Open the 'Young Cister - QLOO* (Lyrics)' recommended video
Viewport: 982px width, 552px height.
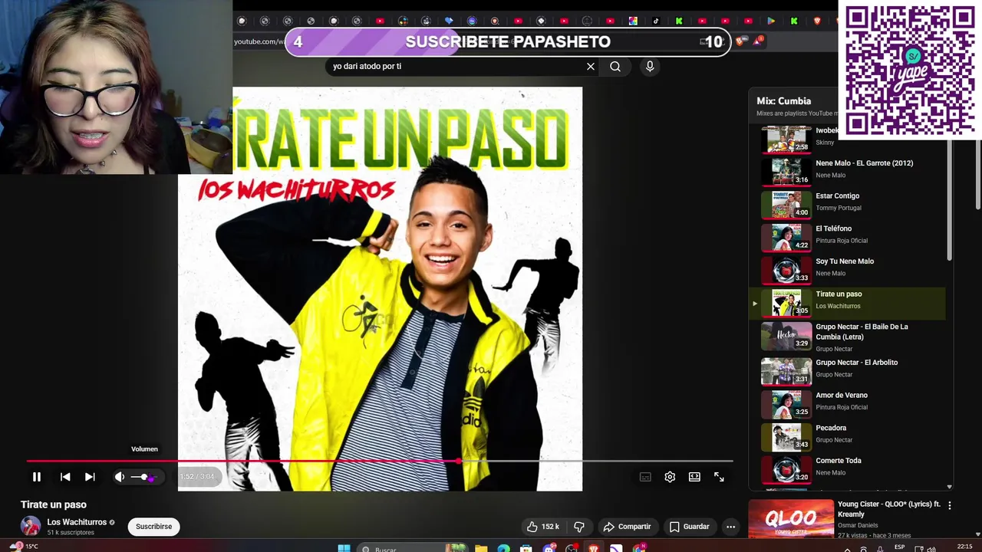pyautogui.click(x=888, y=509)
